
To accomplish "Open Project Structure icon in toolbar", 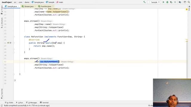I will (180, 2).
